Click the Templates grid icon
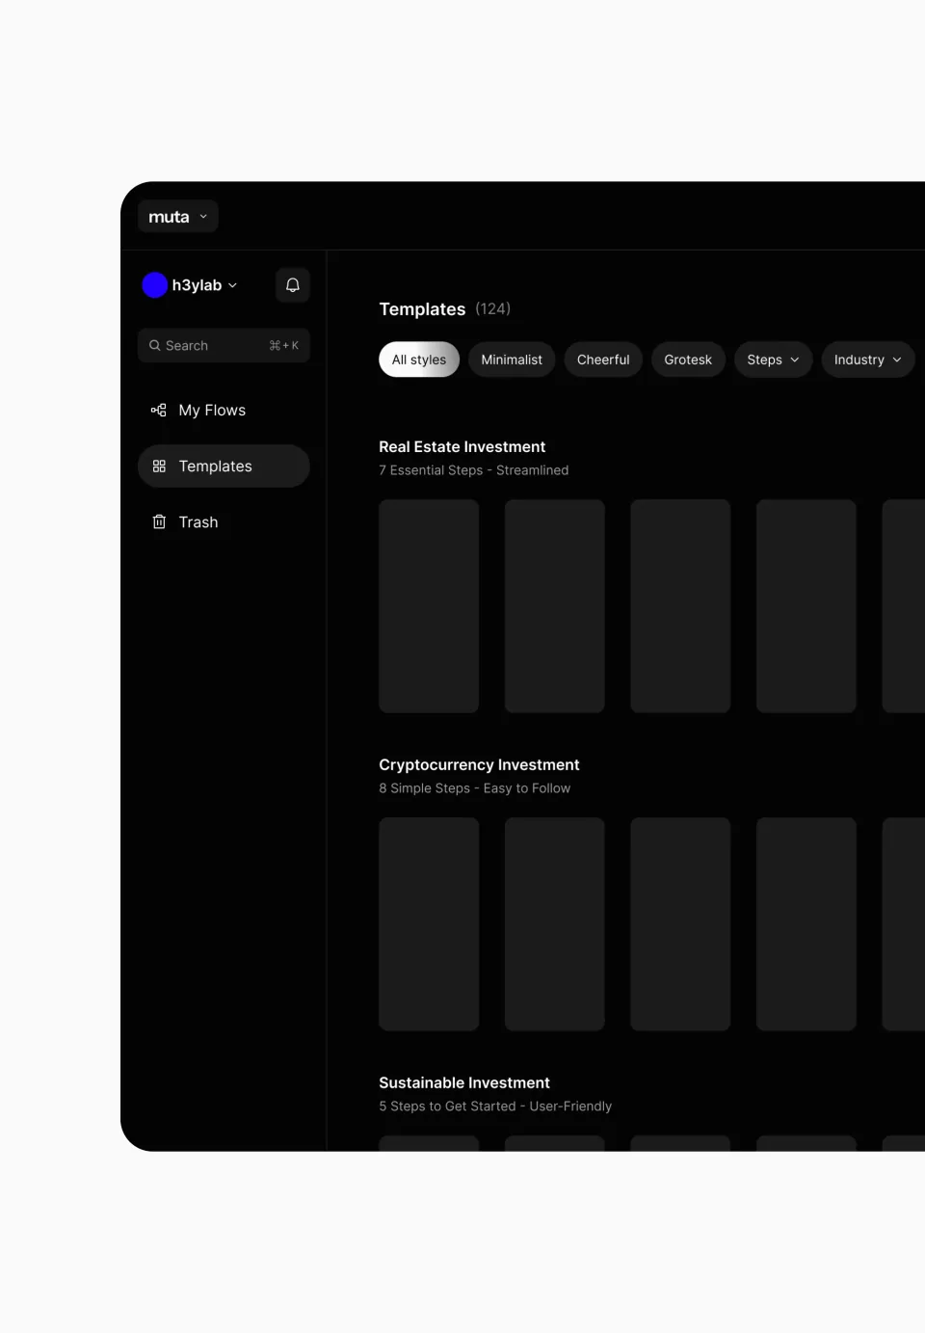Viewport: 925px width, 1333px height. pos(159,466)
